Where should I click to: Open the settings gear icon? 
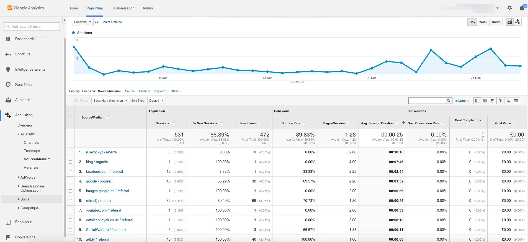[509, 8]
